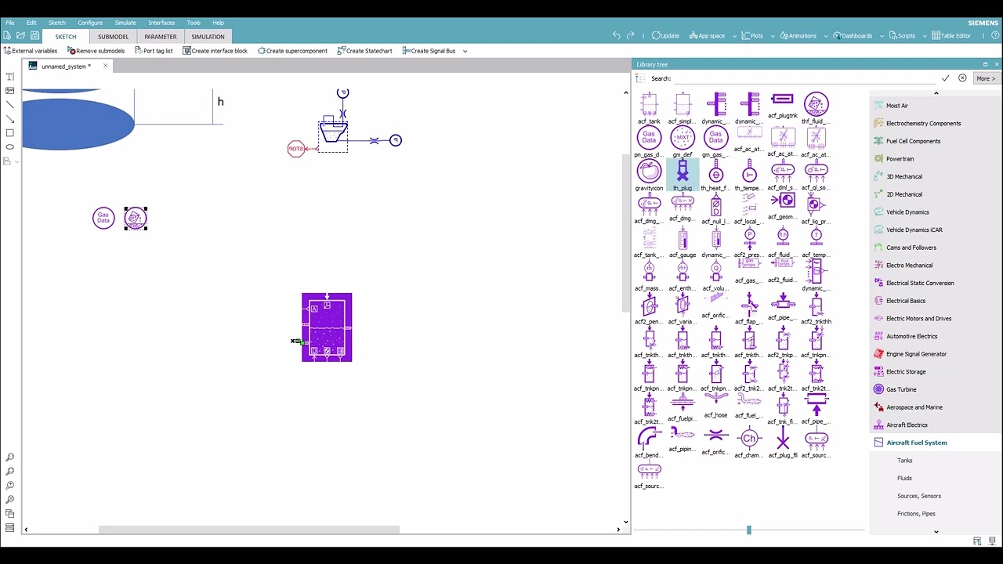
Task: Open the Interfaces menu
Action: pyautogui.click(x=161, y=23)
